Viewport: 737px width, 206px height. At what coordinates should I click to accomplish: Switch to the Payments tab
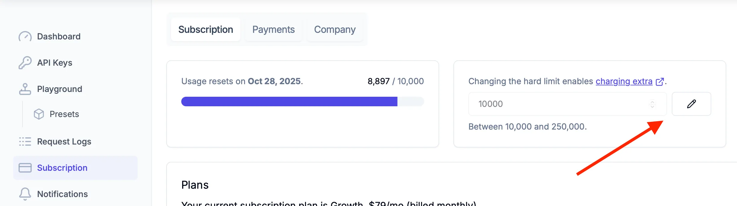pos(273,30)
